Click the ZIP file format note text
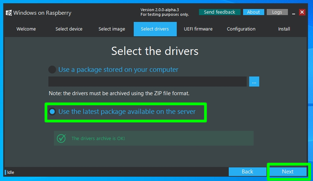 119,94
